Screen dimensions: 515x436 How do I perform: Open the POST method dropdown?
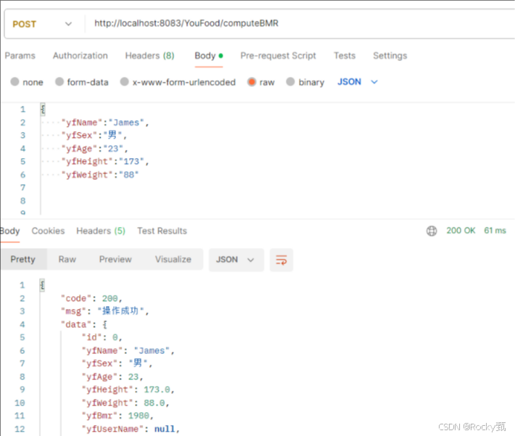pyautogui.click(x=42, y=24)
